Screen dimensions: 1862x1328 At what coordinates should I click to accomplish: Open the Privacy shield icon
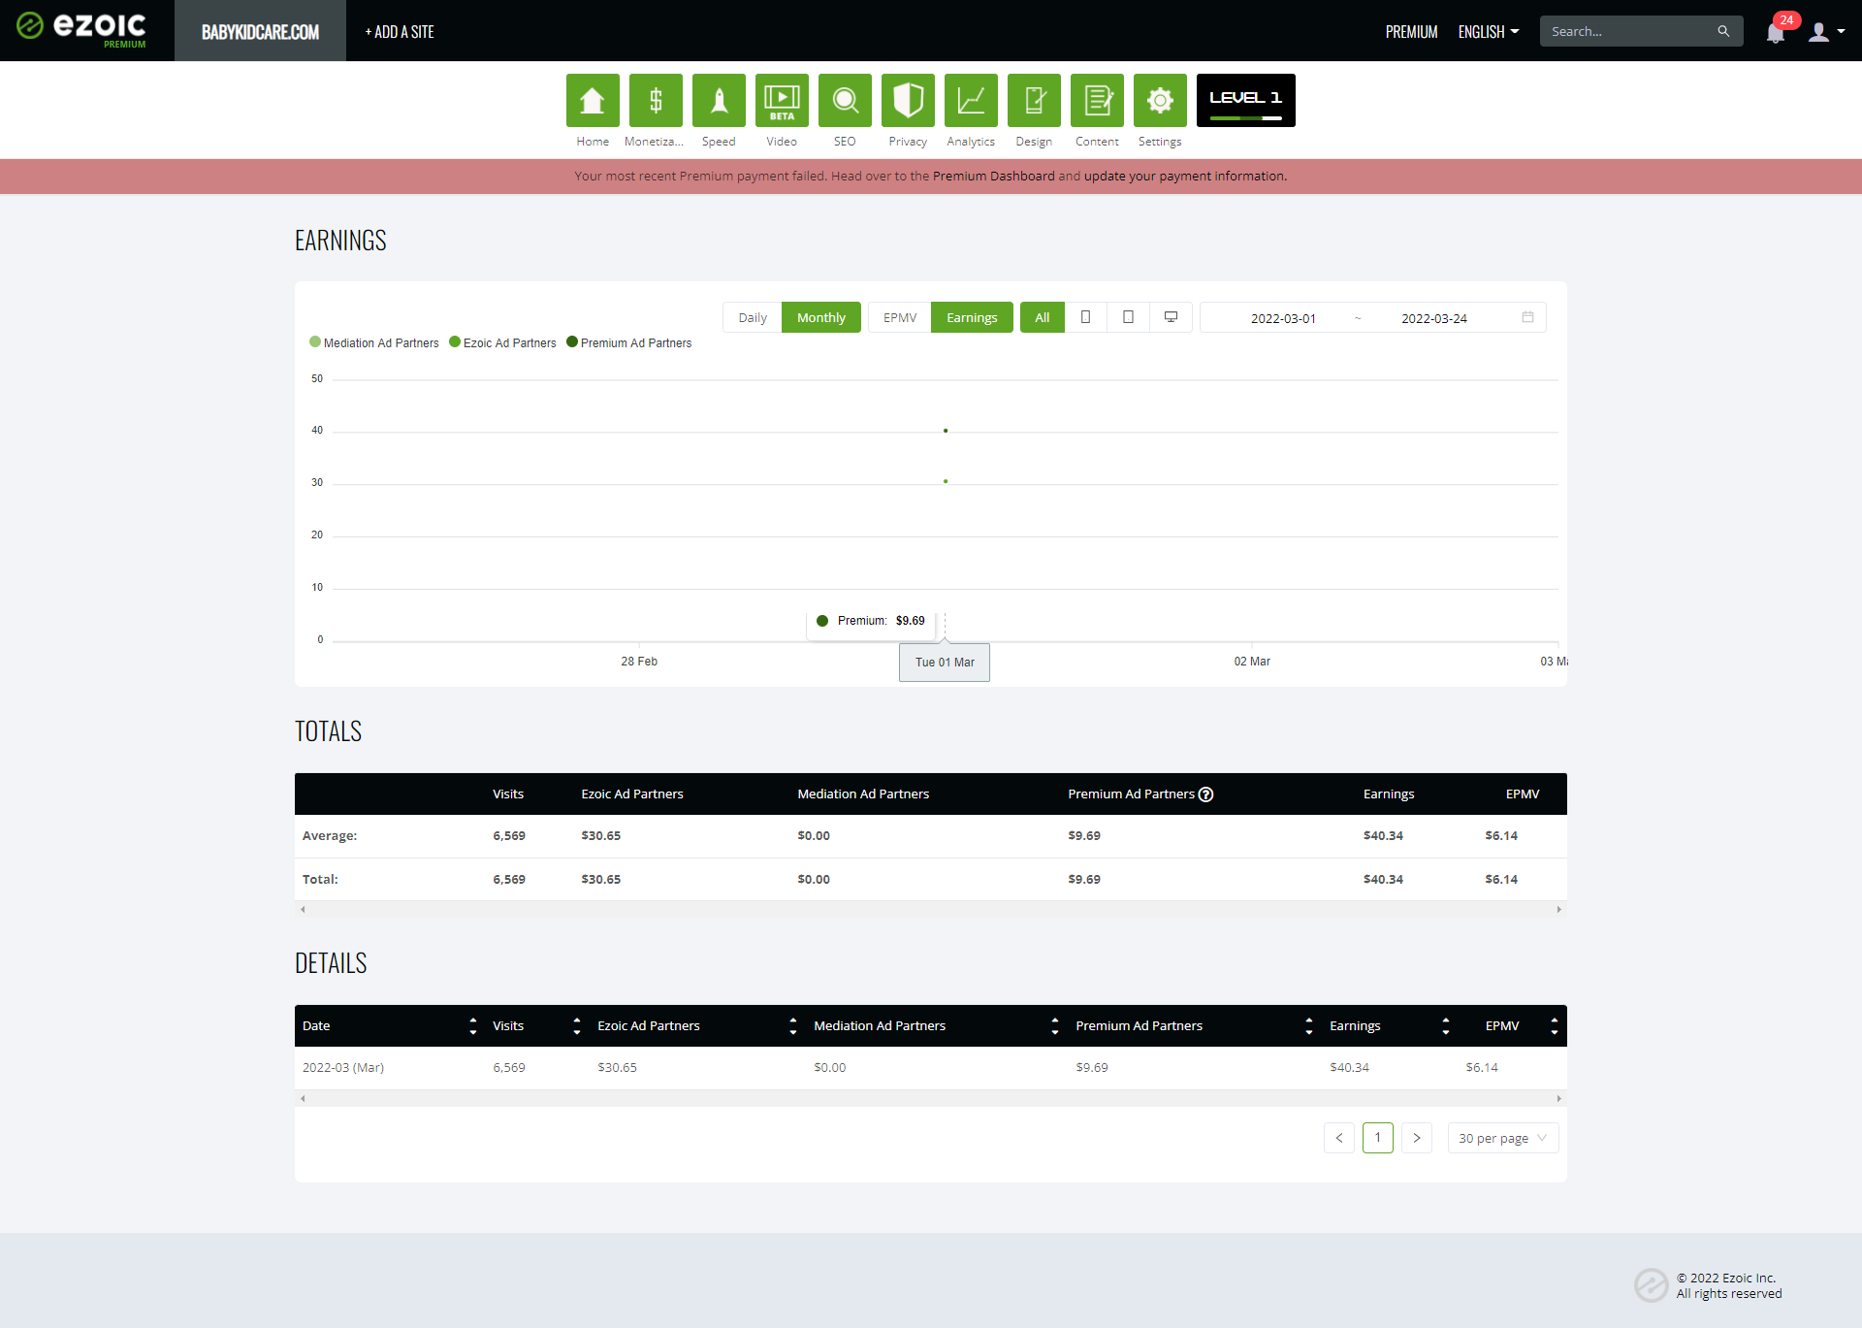point(908,101)
